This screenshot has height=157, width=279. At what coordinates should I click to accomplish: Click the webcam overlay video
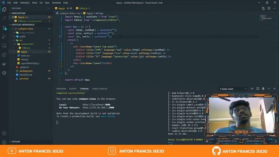tap(241, 115)
